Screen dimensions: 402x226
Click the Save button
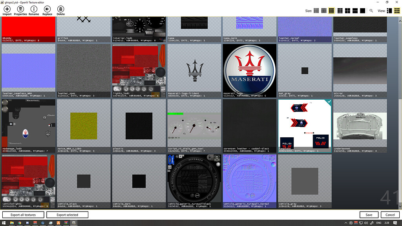click(x=369, y=215)
